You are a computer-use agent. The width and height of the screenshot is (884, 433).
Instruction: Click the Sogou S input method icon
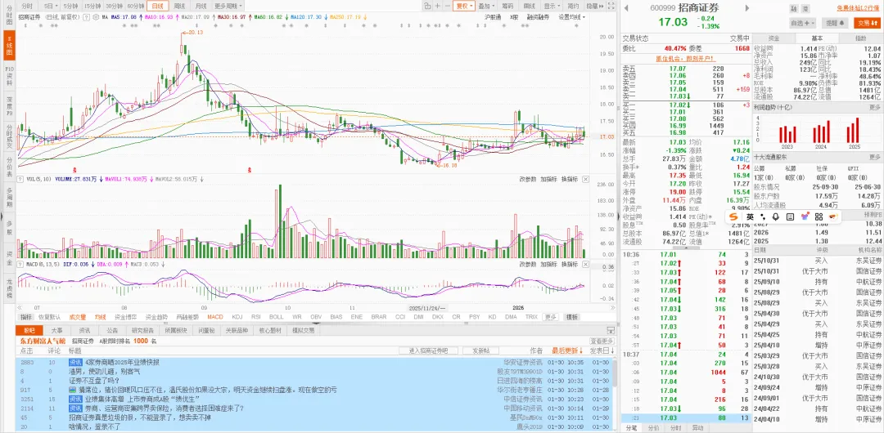733,216
